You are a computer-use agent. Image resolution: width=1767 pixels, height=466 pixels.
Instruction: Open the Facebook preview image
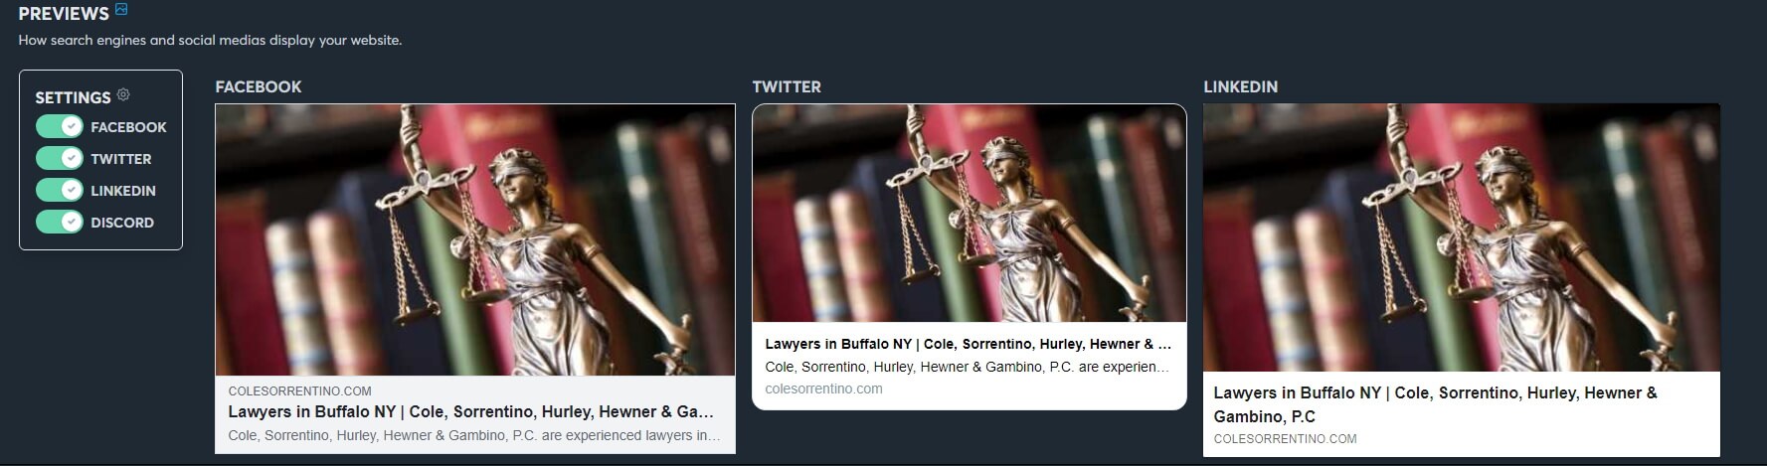[475, 239]
